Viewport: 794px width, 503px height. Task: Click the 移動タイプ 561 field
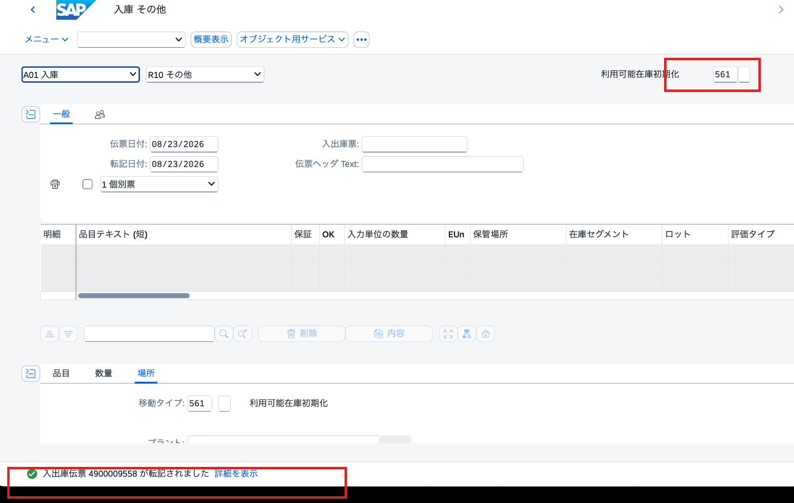[x=199, y=403]
